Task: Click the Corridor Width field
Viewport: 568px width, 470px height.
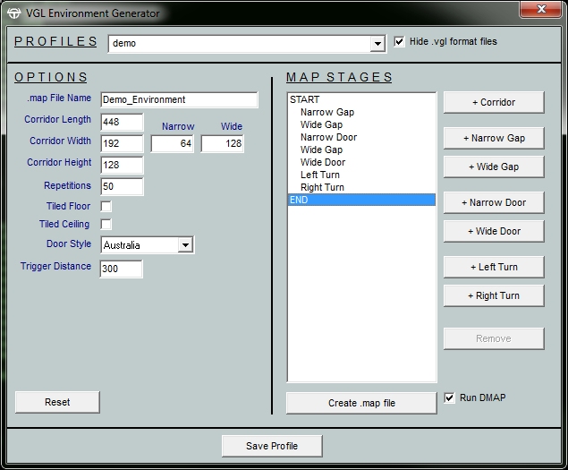Action: click(122, 143)
